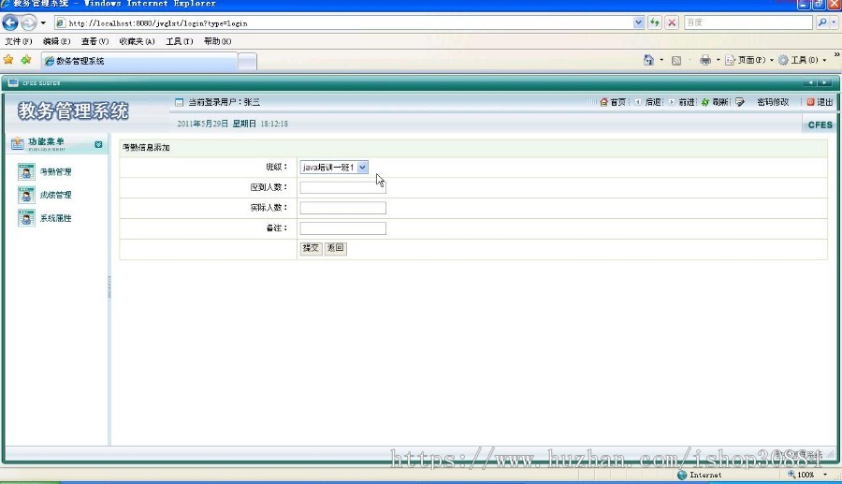The height and width of the screenshot is (484, 842).
Task: Click the Print toolbar icon
Action: coord(705,60)
